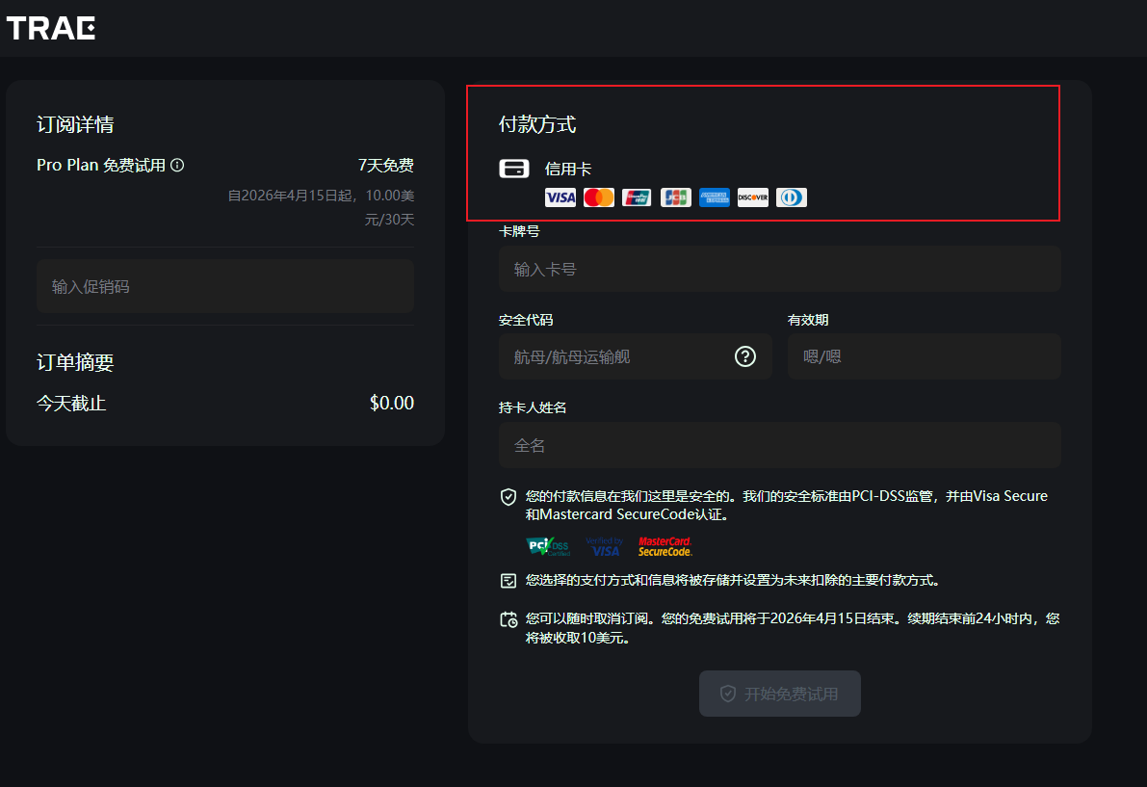Click into the 输入卡号 card number field
The height and width of the screenshot is (787, 1147).
click(x=779, y=269)
